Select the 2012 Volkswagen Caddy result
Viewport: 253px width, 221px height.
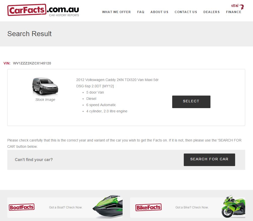coord(191,102)
